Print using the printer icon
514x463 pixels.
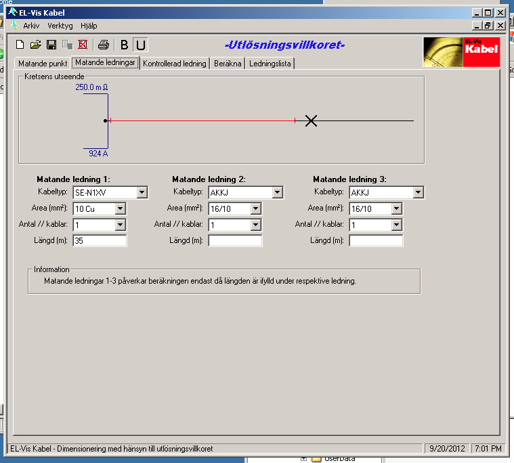pyautogui.click(x=103, y=45)
